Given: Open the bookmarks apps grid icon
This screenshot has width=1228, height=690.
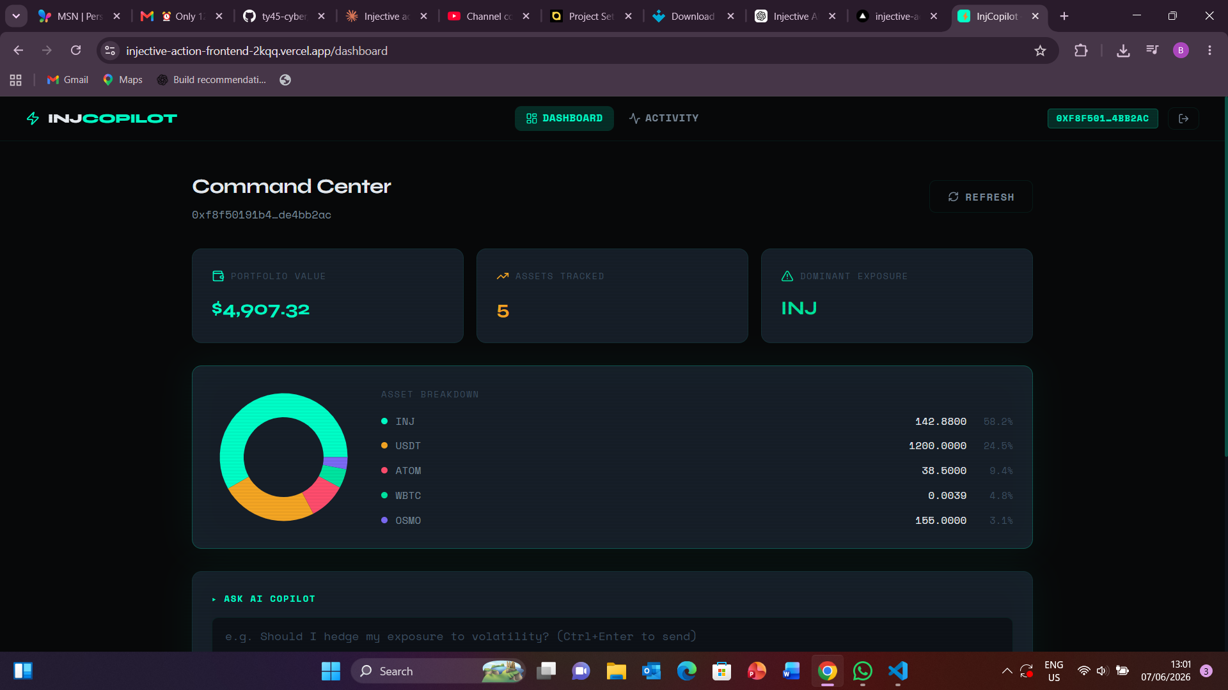Looking at the screenshot, I should click(16, 80).
